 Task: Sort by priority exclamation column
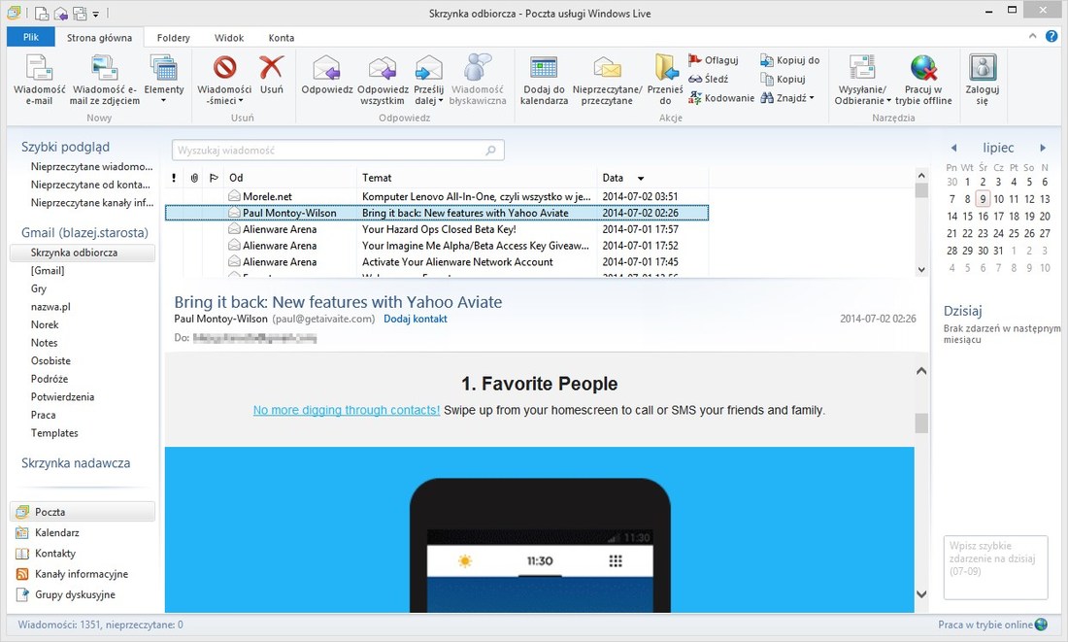coord(175,178)
